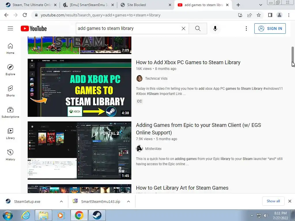Viewport: 295px width, 221px height.
Task: Open Technical Vids channel avatar
Action: click(139, 78)
